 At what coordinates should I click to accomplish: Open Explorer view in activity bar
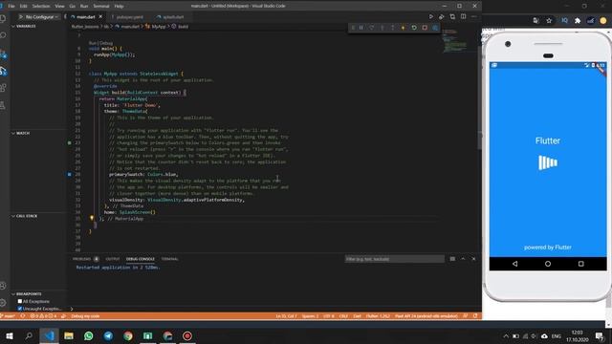point(3,18)
